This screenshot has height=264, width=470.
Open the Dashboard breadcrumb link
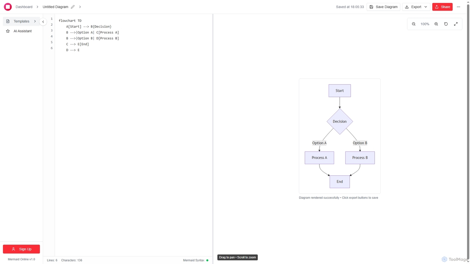tap(24, 7)
